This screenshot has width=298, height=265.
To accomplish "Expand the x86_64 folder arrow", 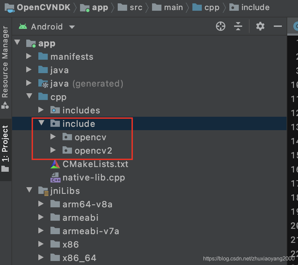I will [41, 257].
